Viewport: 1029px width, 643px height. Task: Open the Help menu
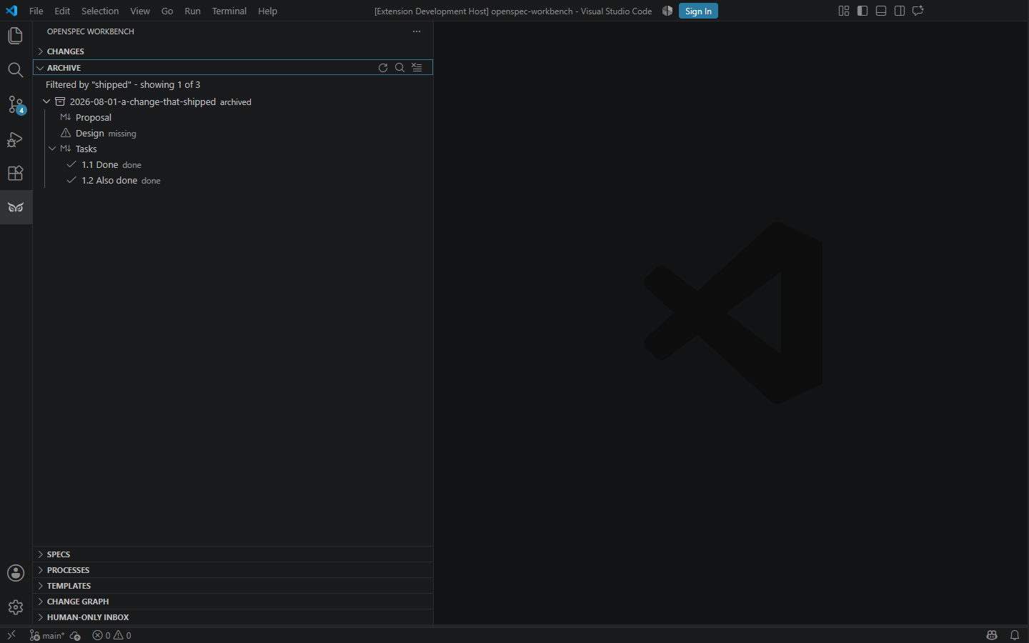click(x=267, y=11)
